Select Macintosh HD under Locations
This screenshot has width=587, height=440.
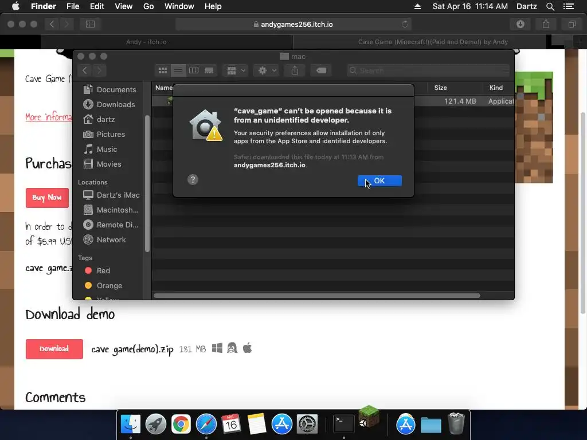coord(111,210)
